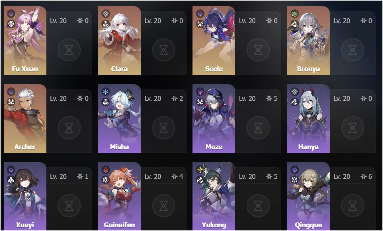
Task: Click Misha's Ice element icon
Action: [106, 91]
